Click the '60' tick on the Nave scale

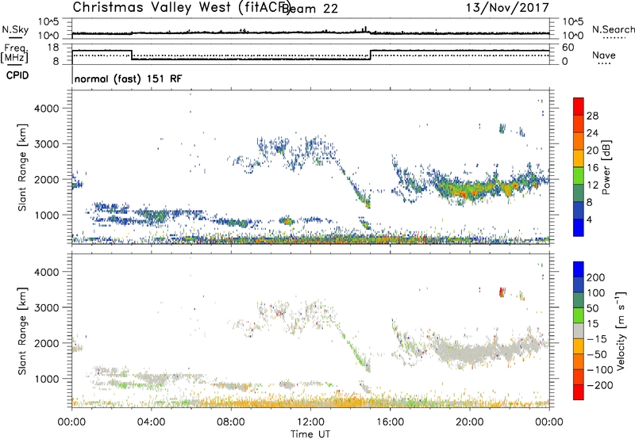click(x=568, y=48)
